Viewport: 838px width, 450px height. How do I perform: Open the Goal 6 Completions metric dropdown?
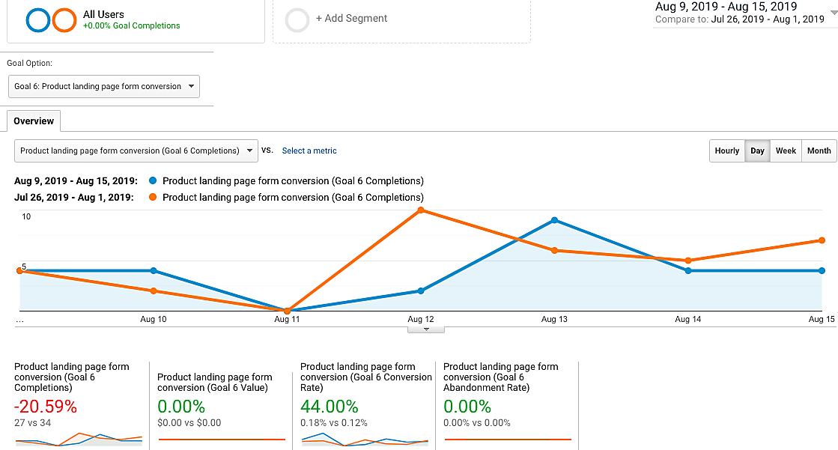(x=136, y=150)
